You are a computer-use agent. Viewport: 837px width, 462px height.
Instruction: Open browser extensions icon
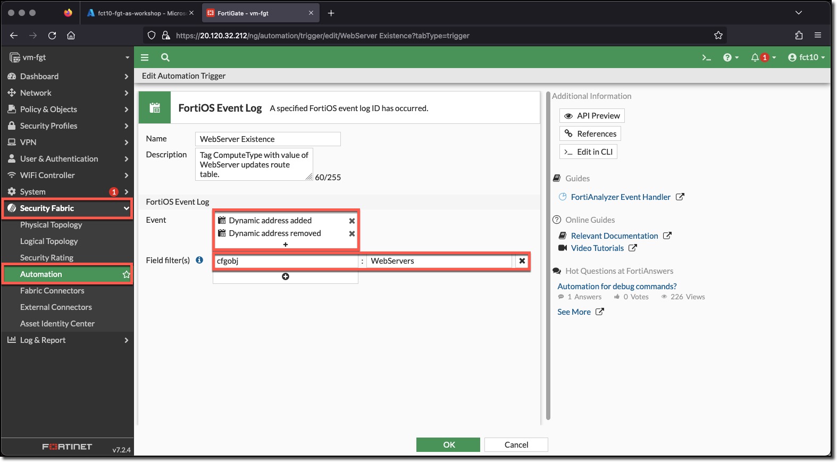799,36
